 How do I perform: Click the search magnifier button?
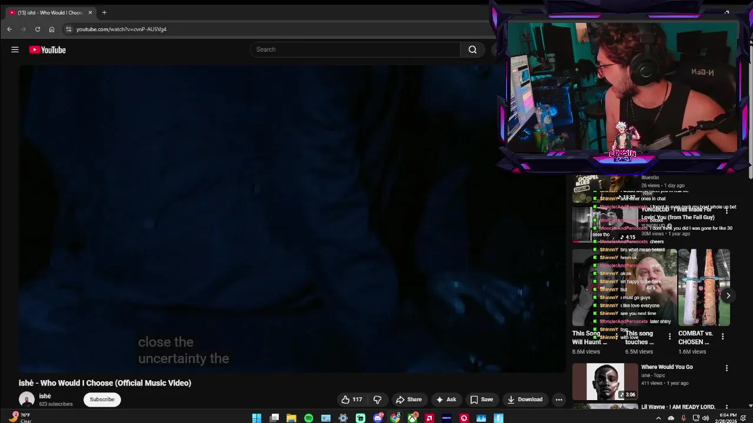coord(472,49)
